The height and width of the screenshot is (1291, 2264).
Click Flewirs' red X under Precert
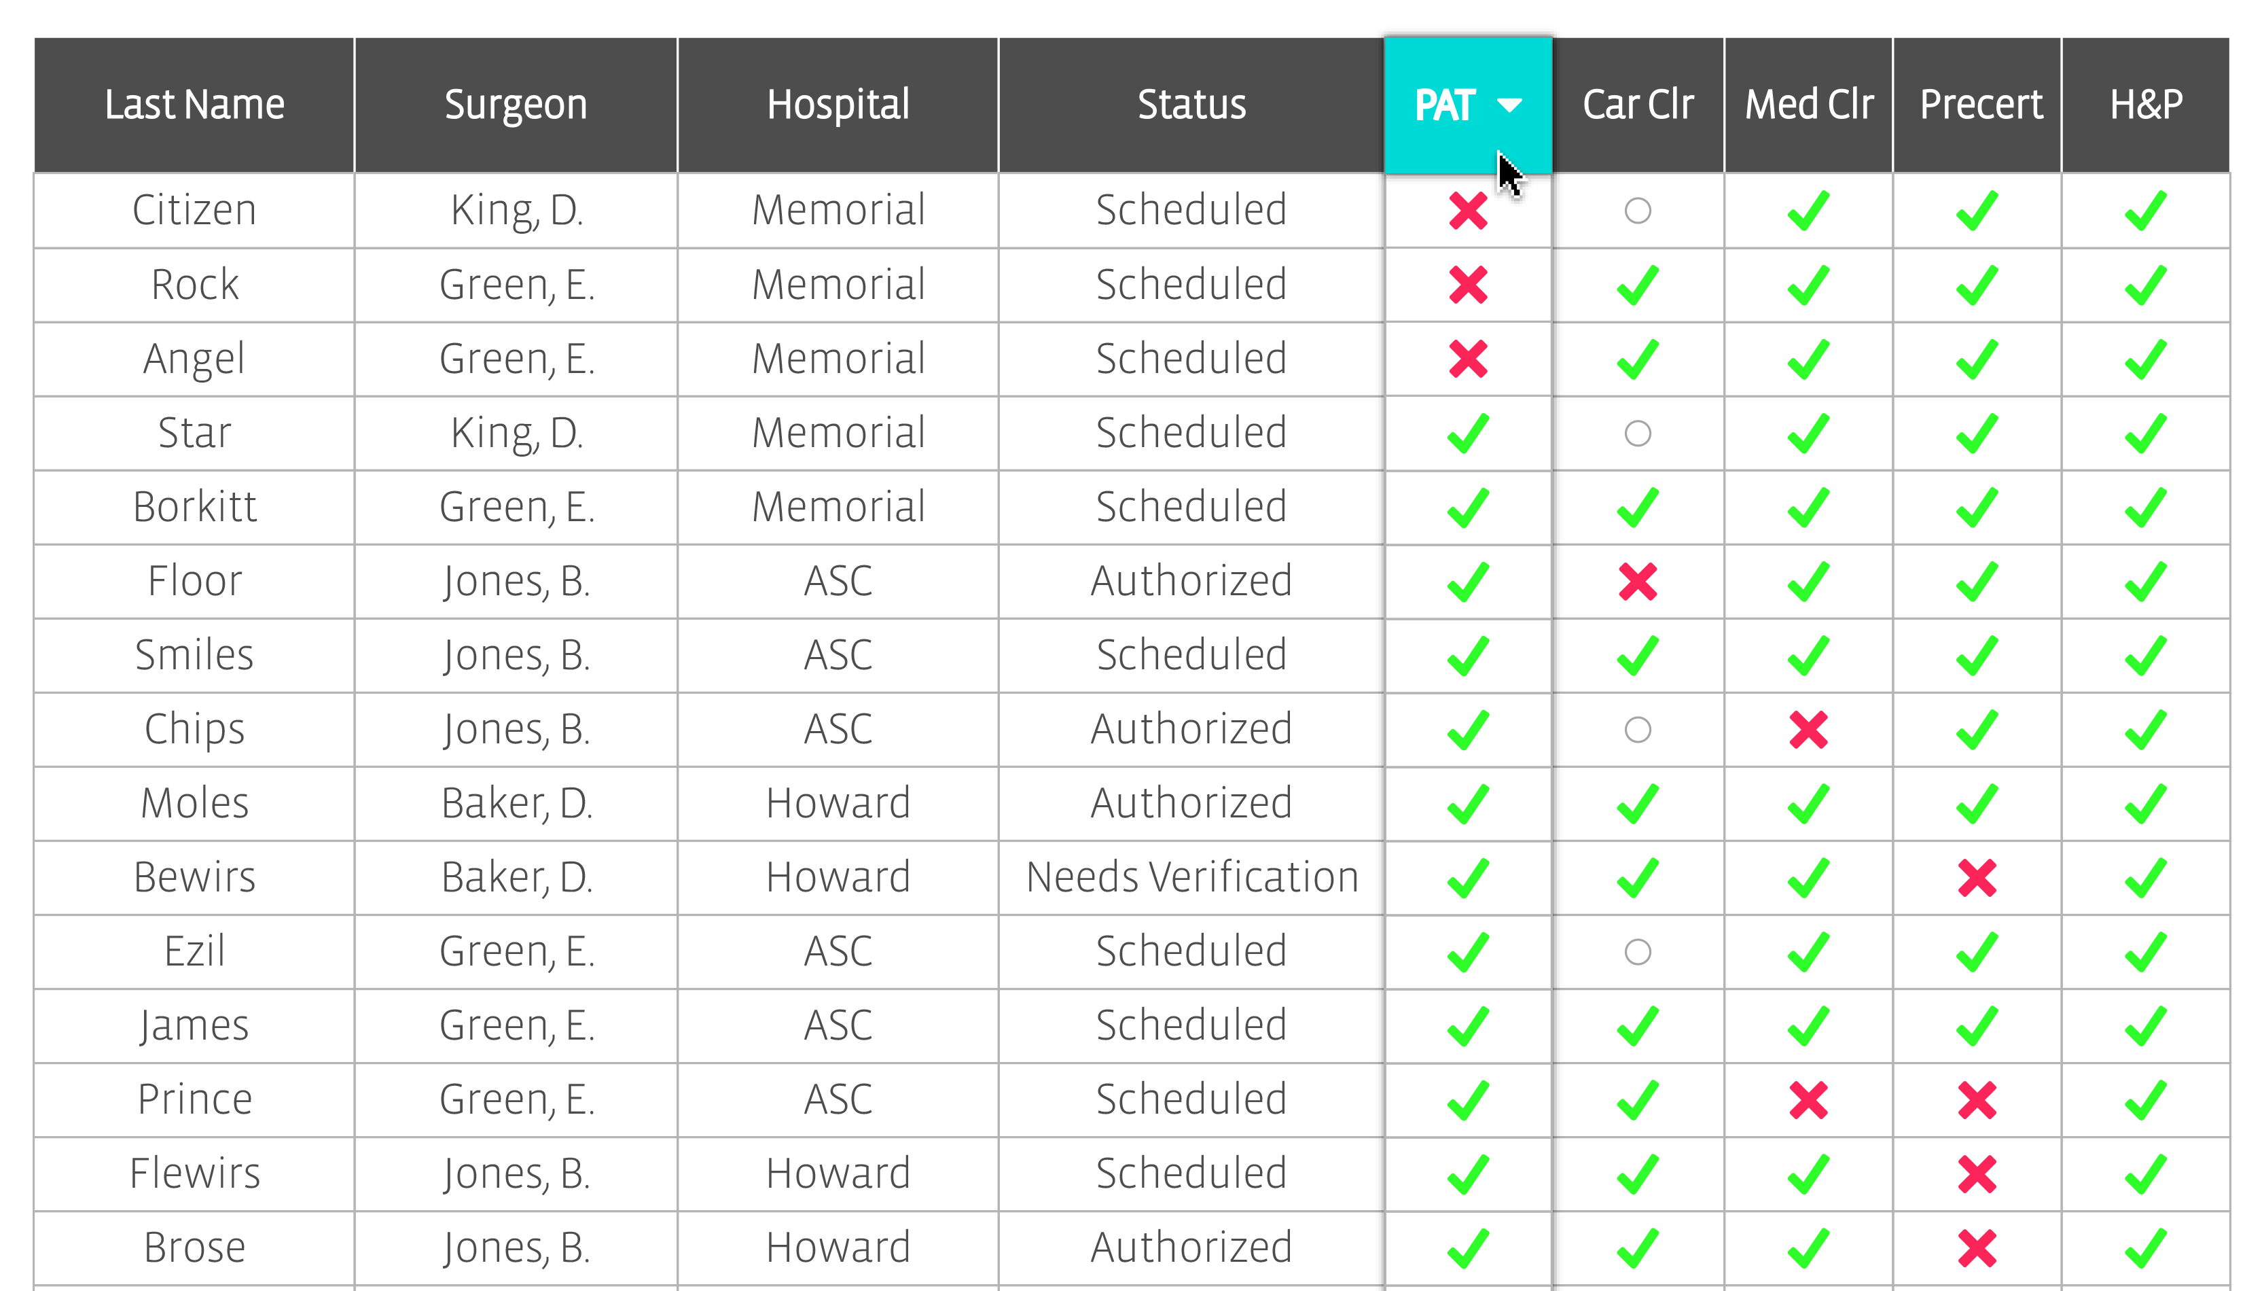click(1976, 1174)
